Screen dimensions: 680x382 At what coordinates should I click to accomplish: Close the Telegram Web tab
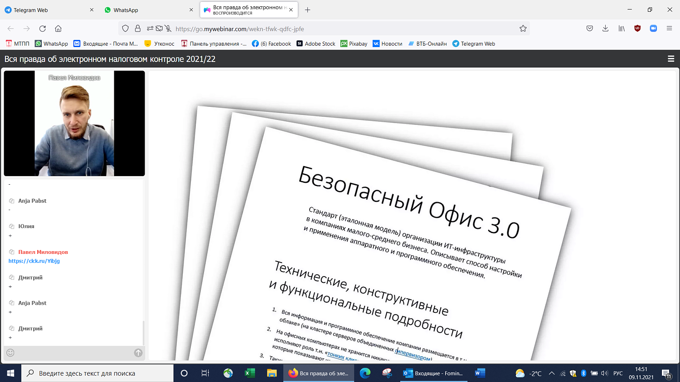pyautogui.click(x=92, y=10)
